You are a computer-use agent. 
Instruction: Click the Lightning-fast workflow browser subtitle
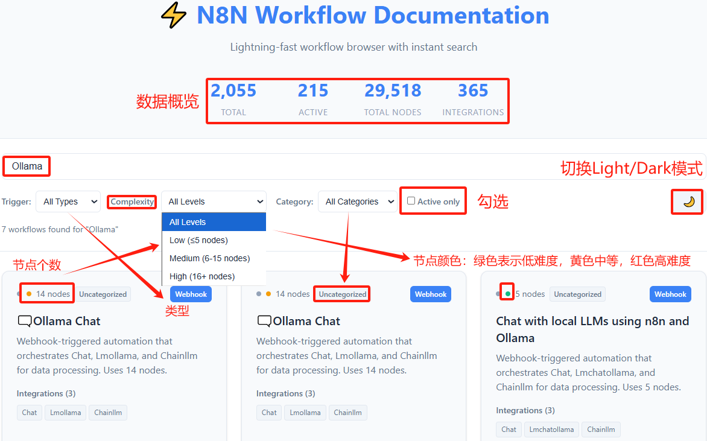[353, 47]
